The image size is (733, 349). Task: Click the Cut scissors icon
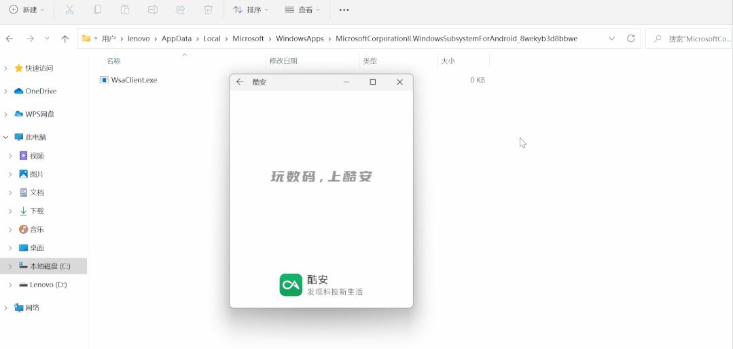coord(70,9)
